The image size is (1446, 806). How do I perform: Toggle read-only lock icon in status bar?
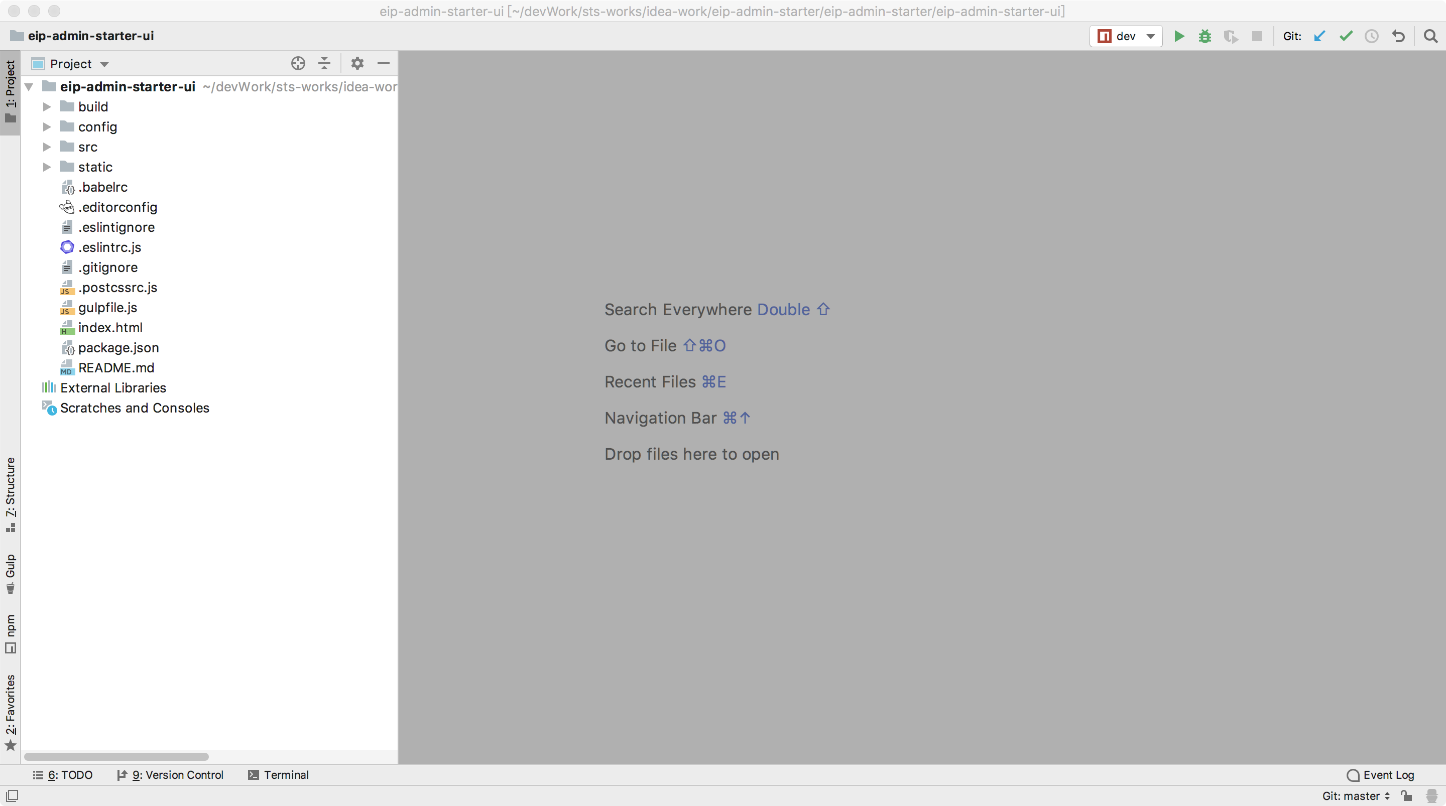[1406, 795]
